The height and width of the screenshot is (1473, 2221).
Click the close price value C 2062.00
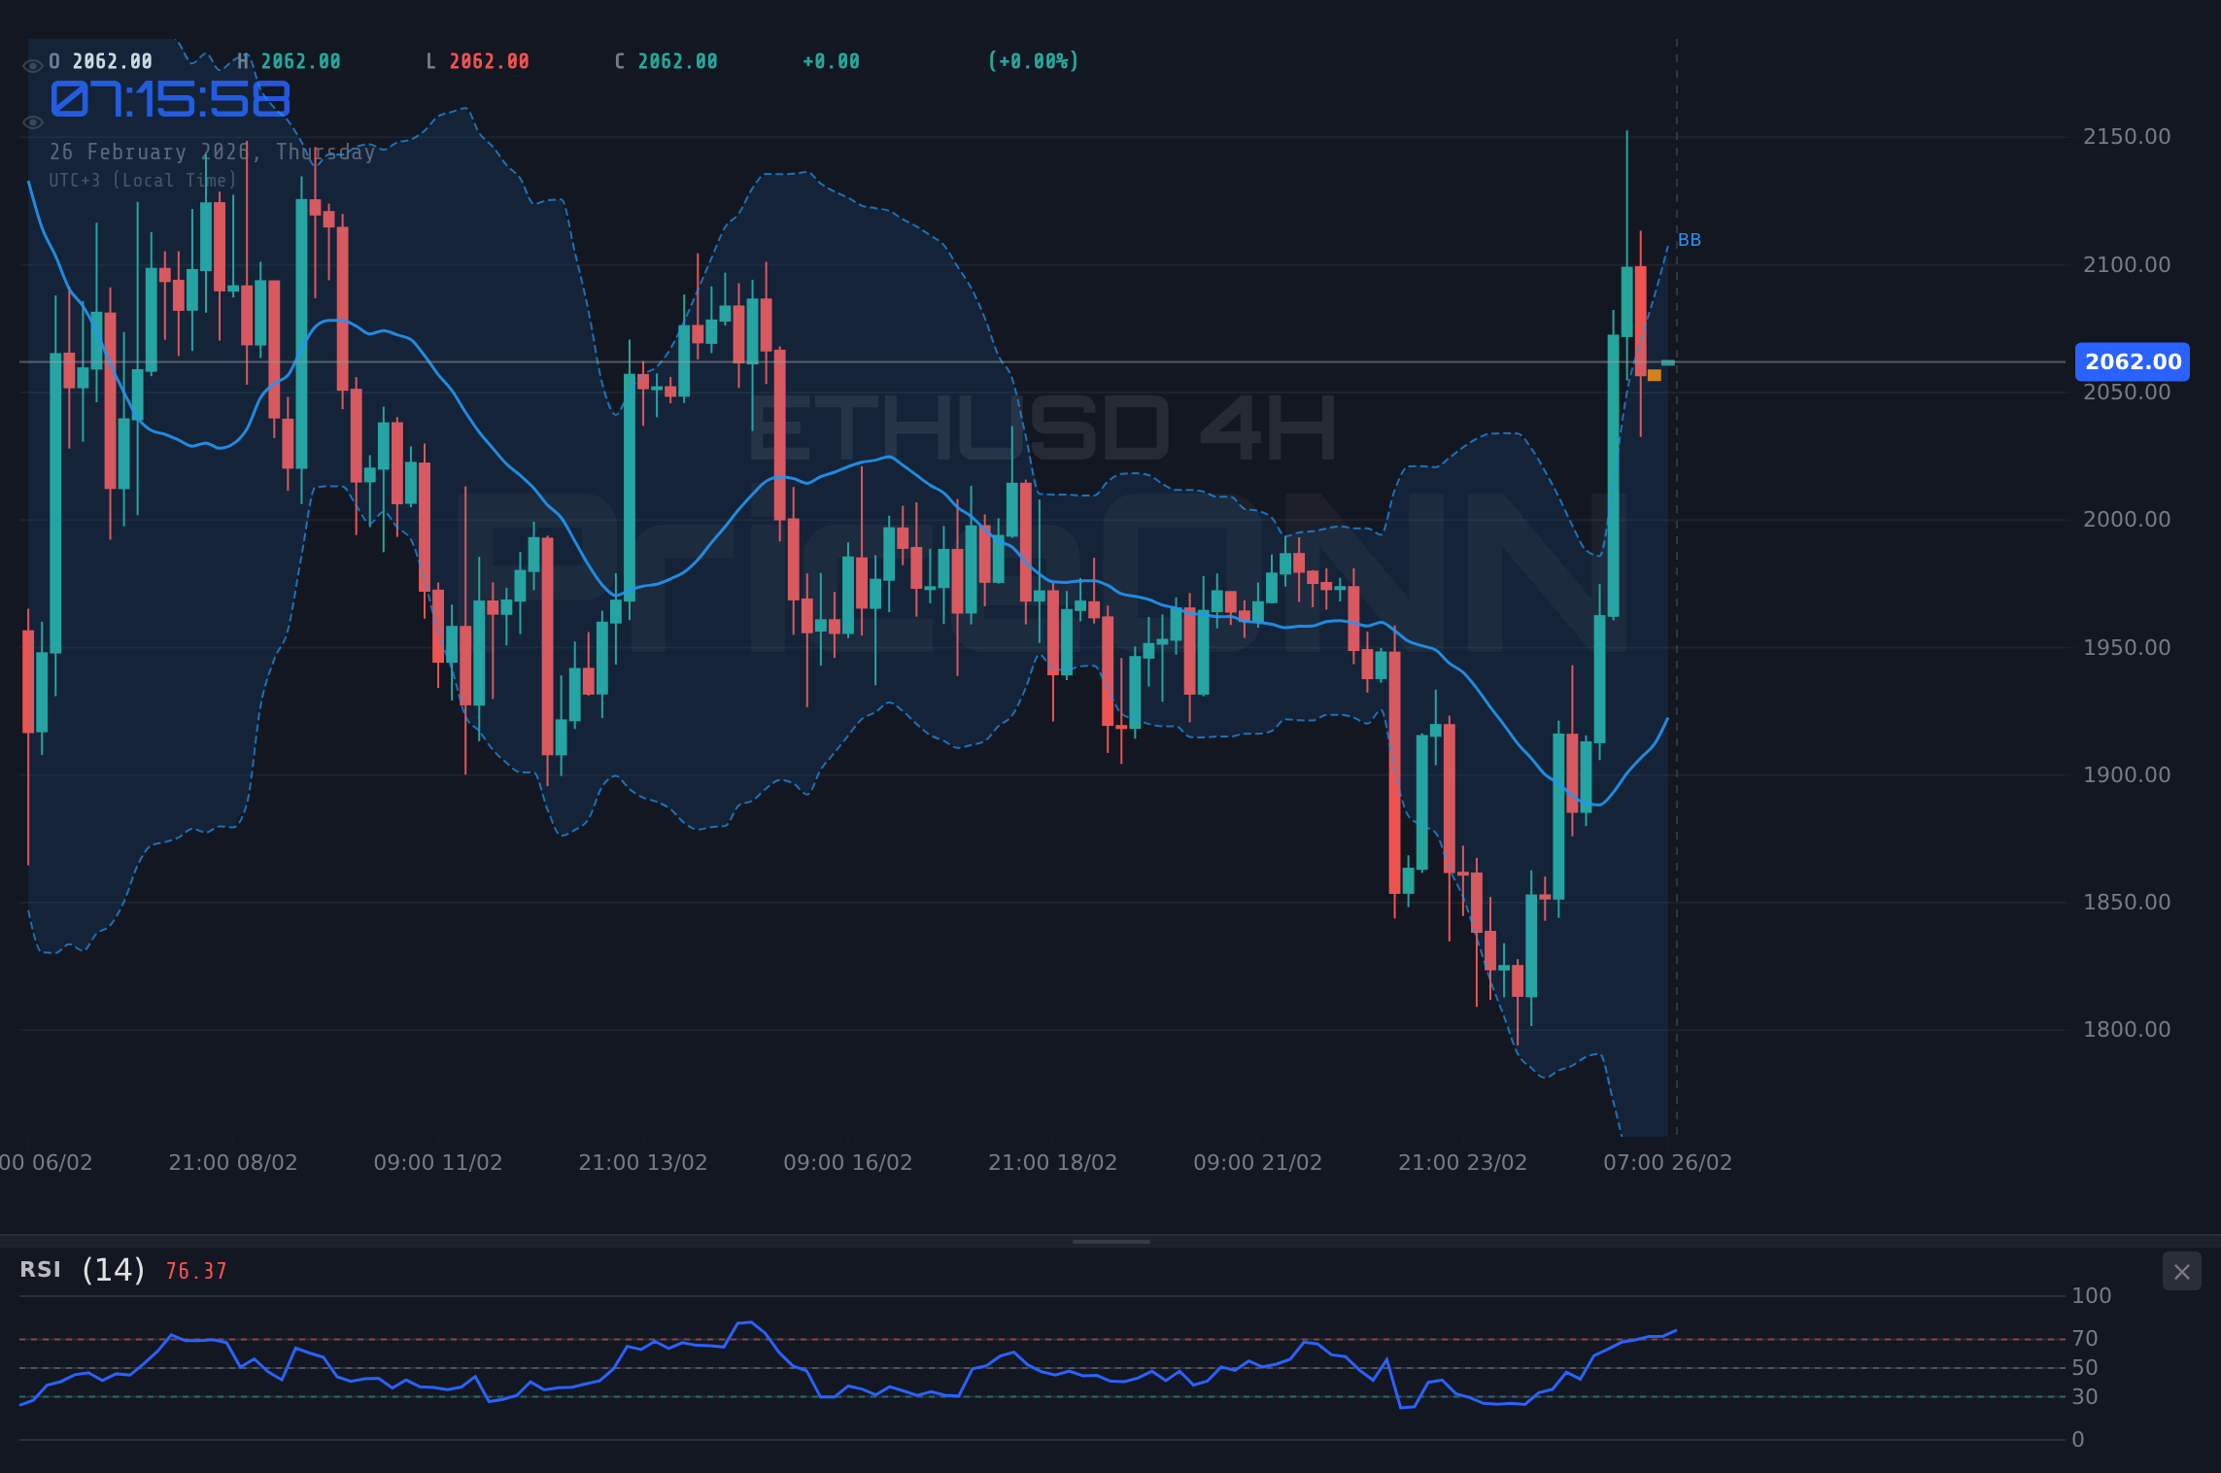[666, 60]
